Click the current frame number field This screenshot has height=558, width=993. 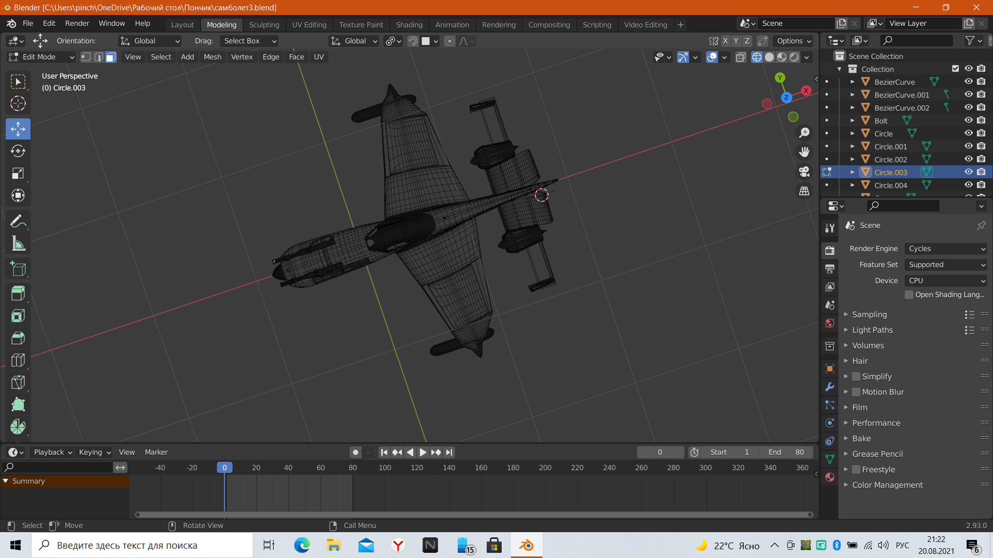pyautogui.click(x=660, y=452)
